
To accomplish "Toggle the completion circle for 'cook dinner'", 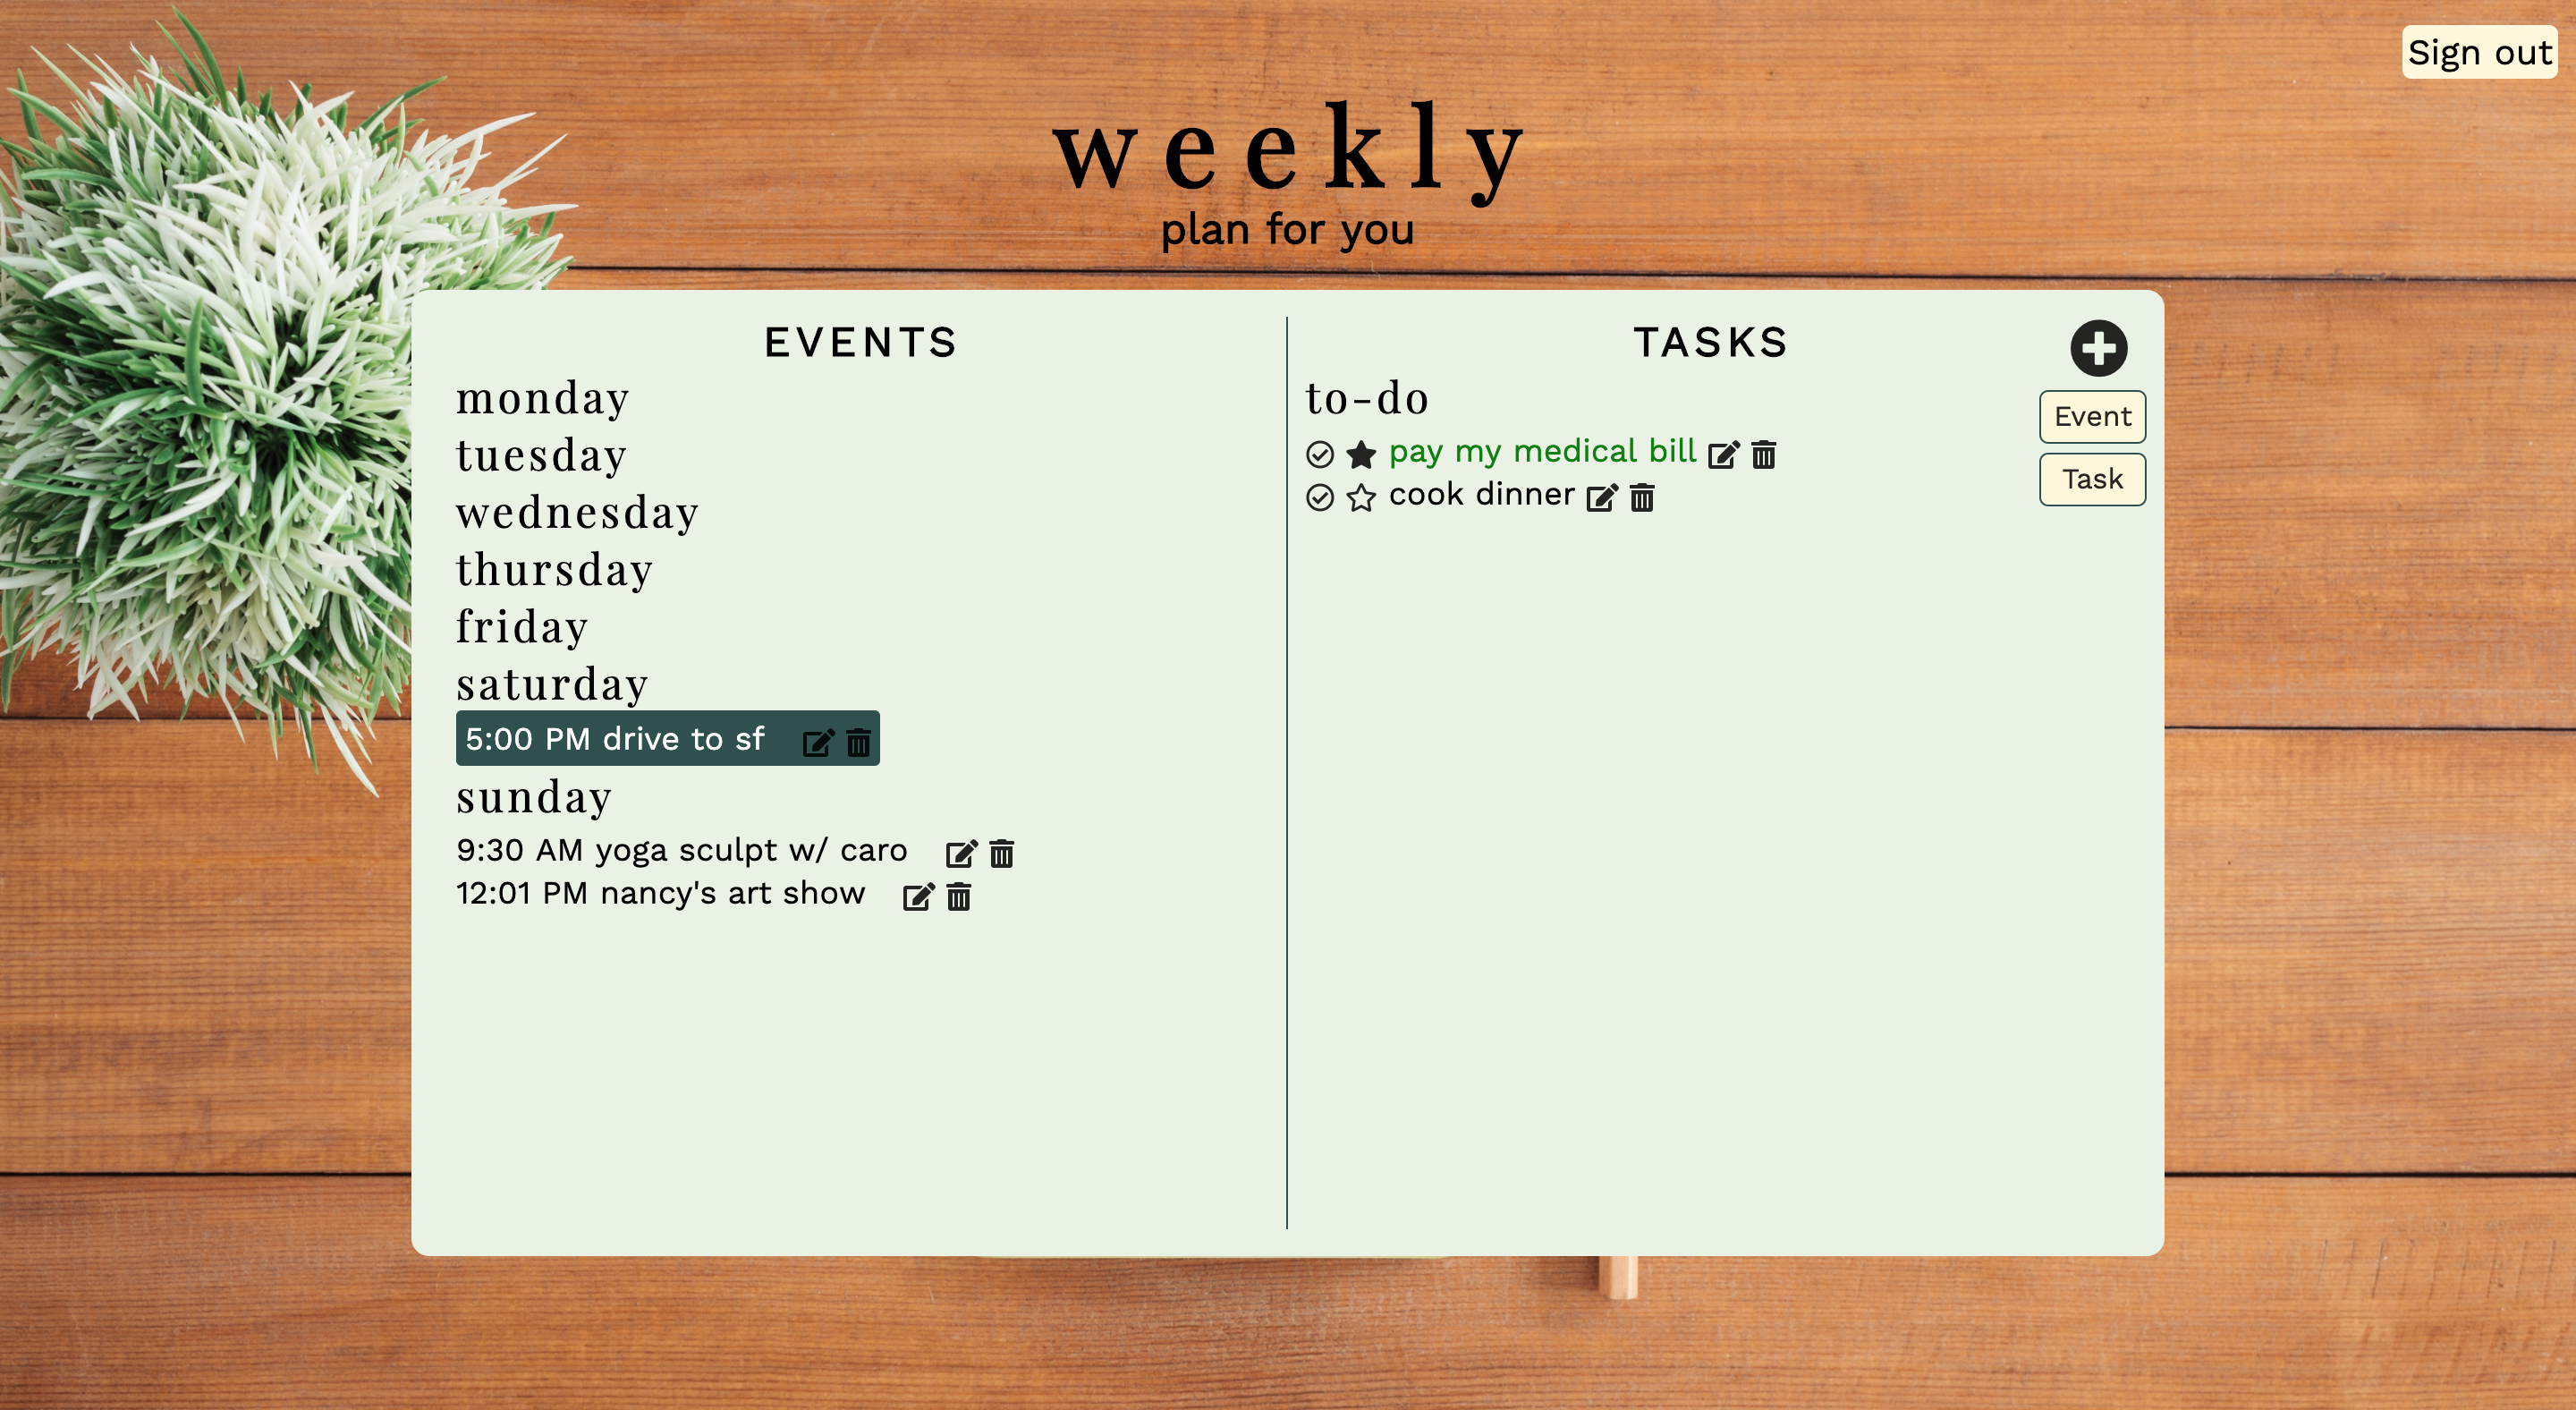I will pos(1321,497).
